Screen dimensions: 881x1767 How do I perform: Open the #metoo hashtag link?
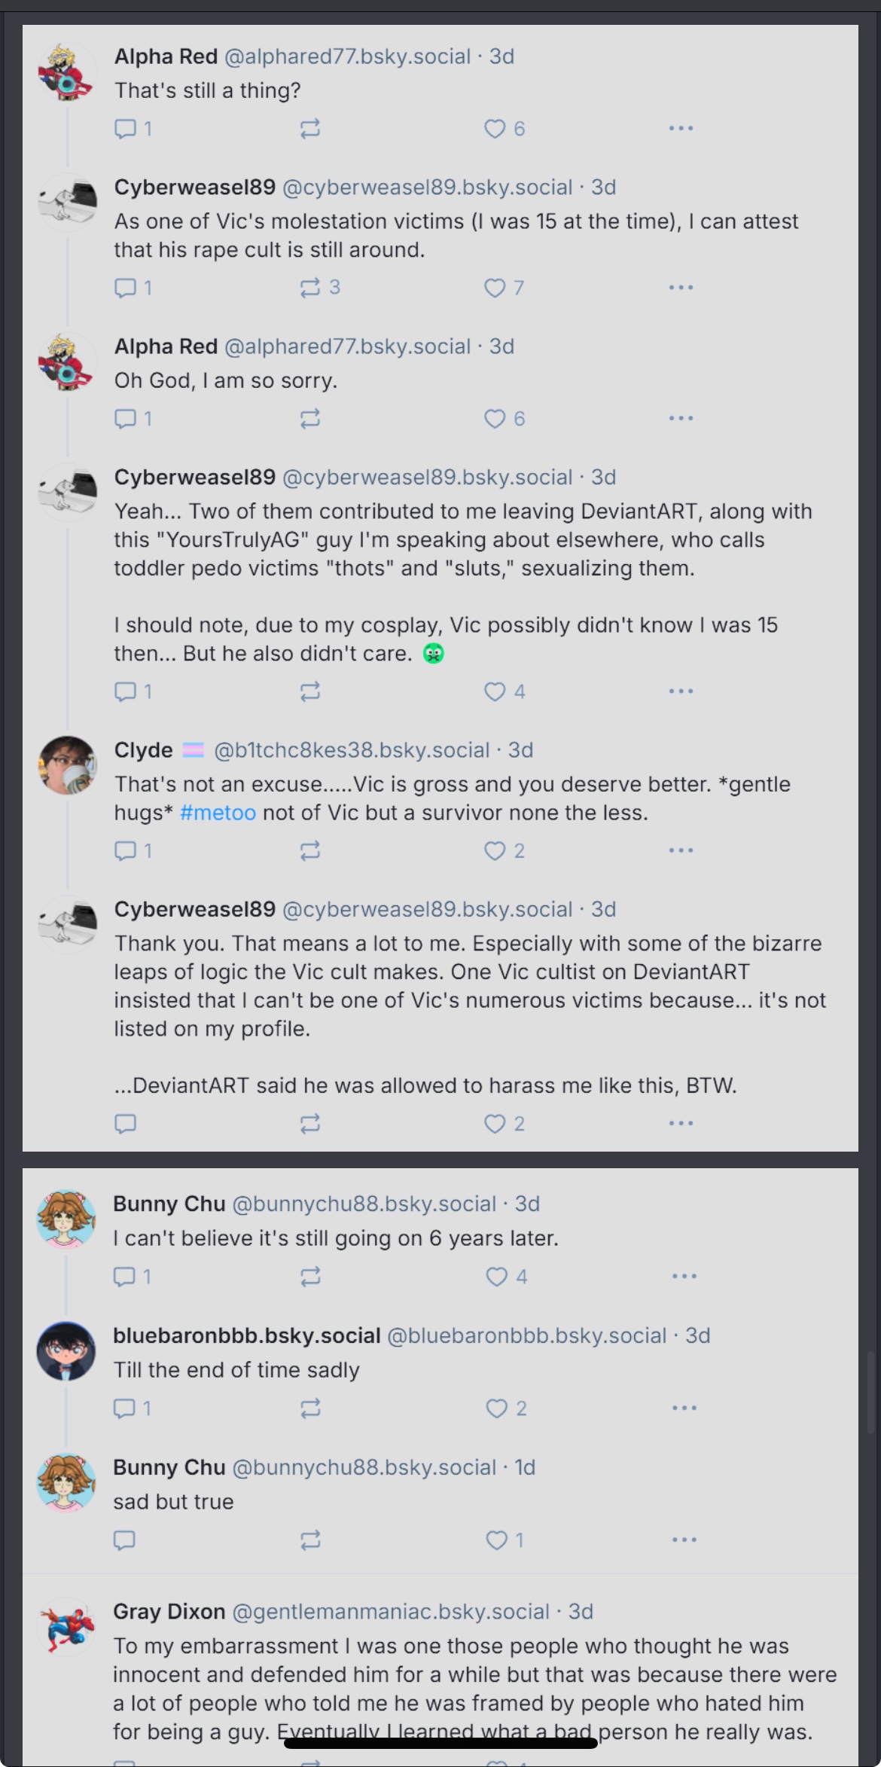tap(218, 813)
